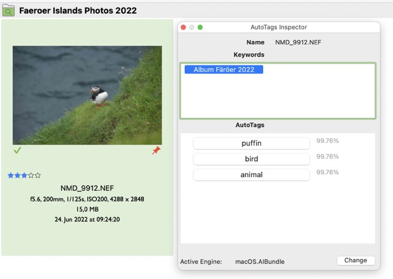This screenshot has height=279, width=393.
Task: Add the 'animal' autotag
Action: click(x=251, y=175)
